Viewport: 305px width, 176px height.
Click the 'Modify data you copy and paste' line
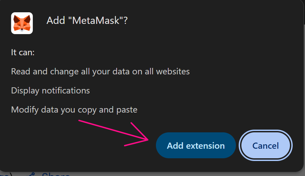click(74, 110)
